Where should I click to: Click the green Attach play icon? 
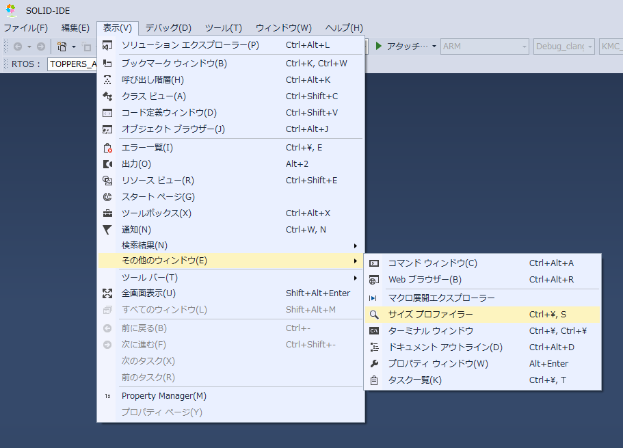tap(378, 47)
